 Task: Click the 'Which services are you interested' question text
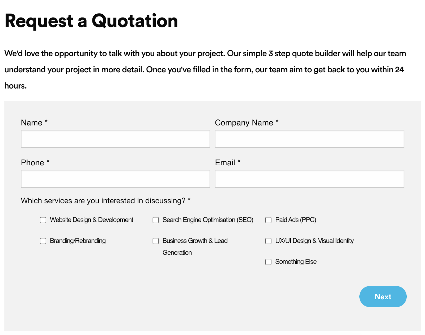[x=103, y=200]
